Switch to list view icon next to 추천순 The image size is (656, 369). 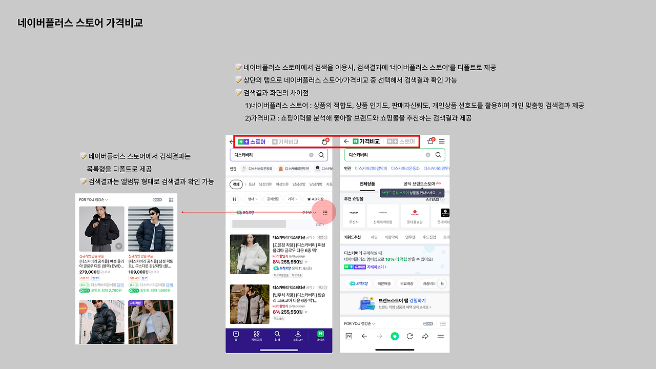pyautogui.click(x=325, y=212)
